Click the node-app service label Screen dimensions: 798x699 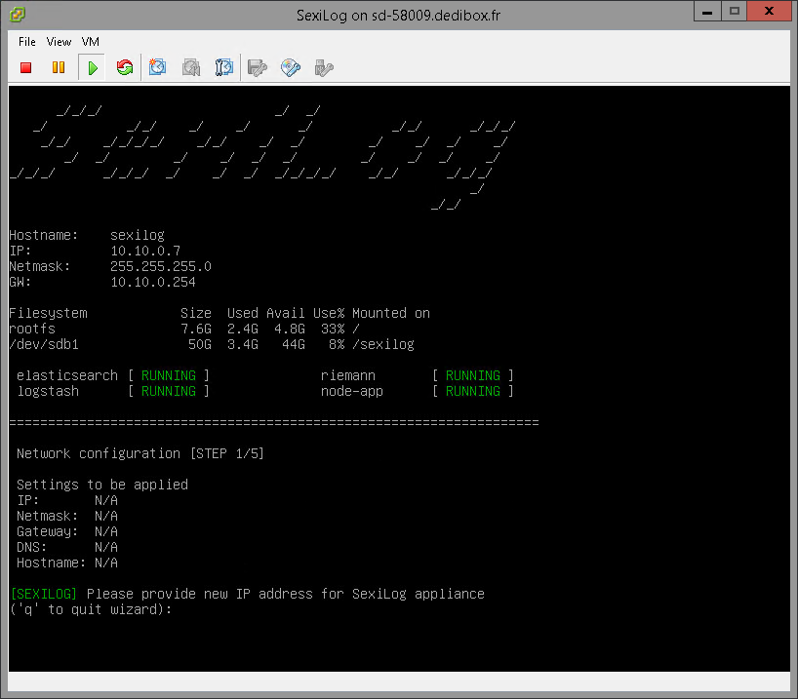click(x=351, y=391)
